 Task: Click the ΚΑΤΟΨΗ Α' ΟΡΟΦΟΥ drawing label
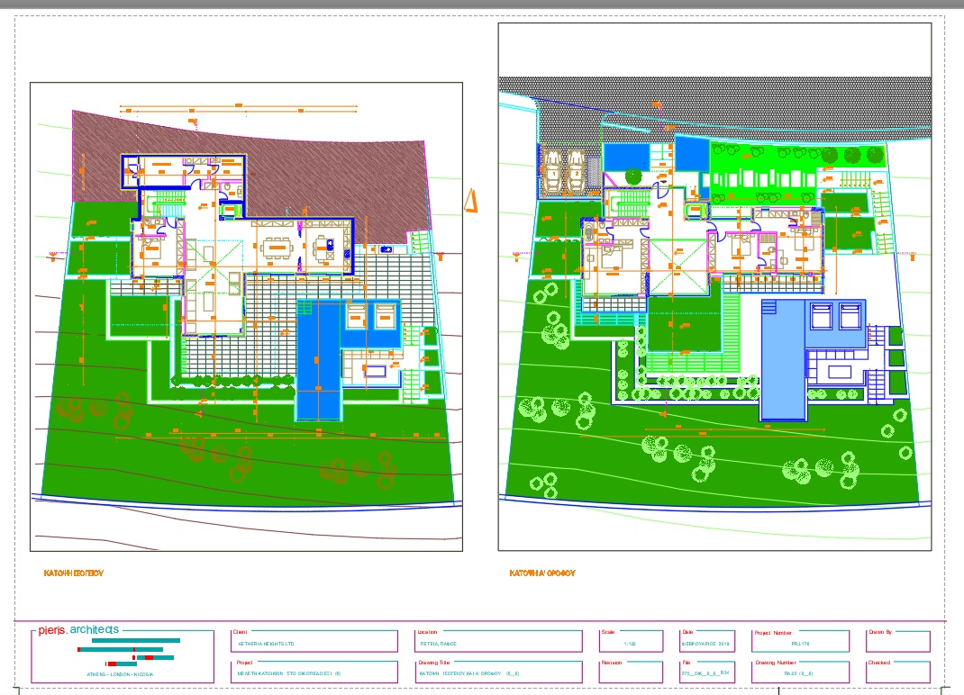(x=542, y=573)
